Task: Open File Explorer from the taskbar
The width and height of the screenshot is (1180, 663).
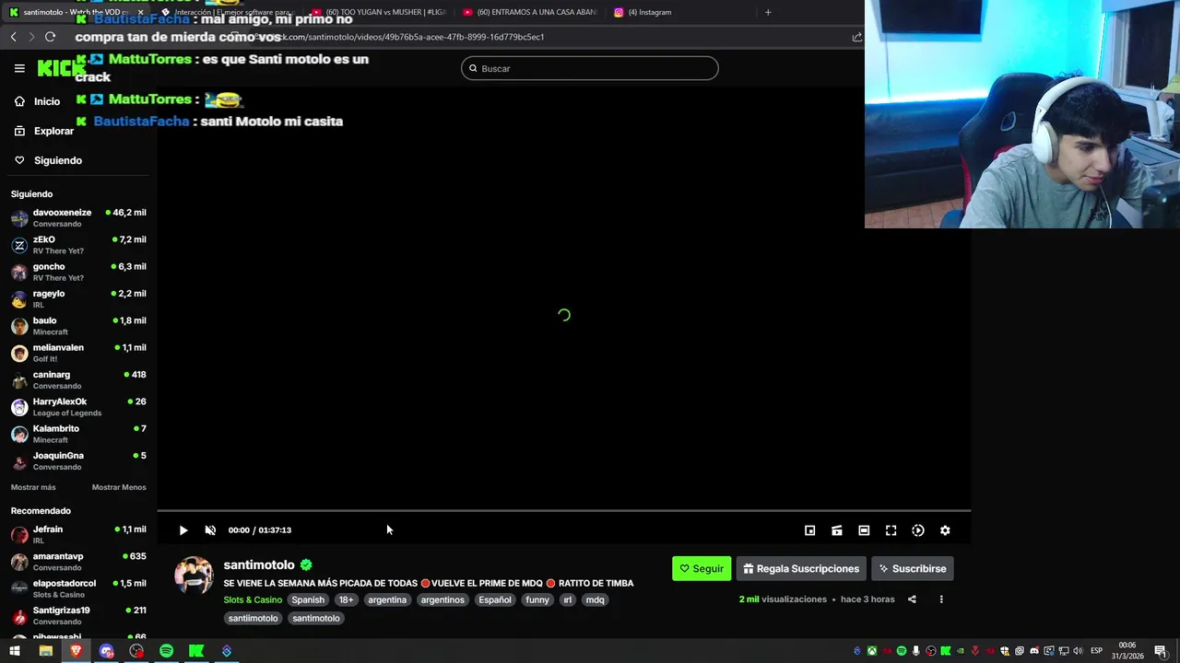Action: (x=45, y=651)
